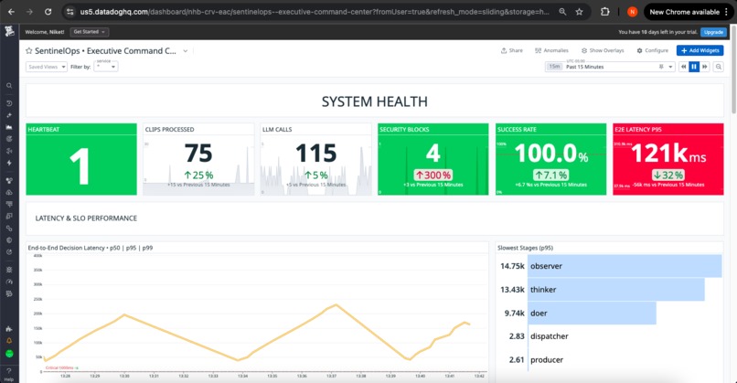Click the doer bar in Slowest Stages
This screenshot has height=383, width=737.
[592, 313]
